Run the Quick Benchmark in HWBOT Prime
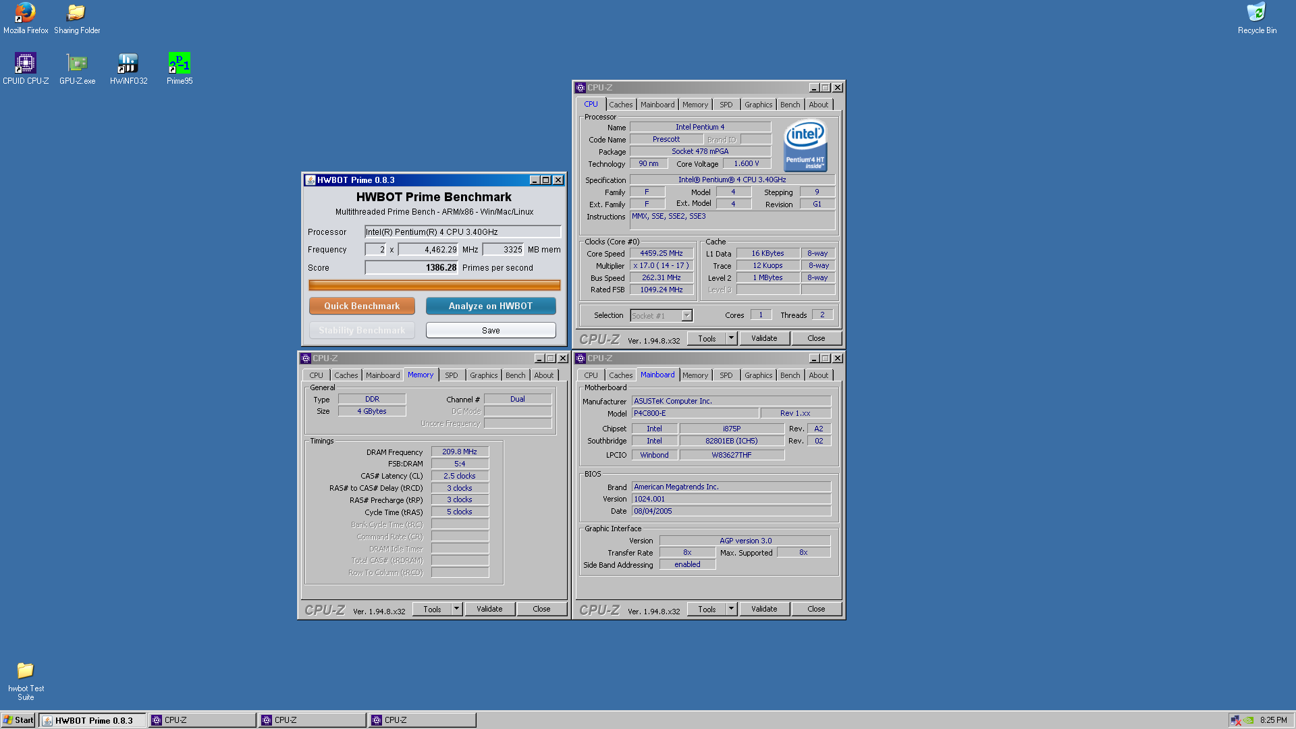The width and height of the screenshot is (1296, 729). pos(362,306)
